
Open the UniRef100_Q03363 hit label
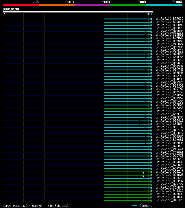click(x=169, y=108)
